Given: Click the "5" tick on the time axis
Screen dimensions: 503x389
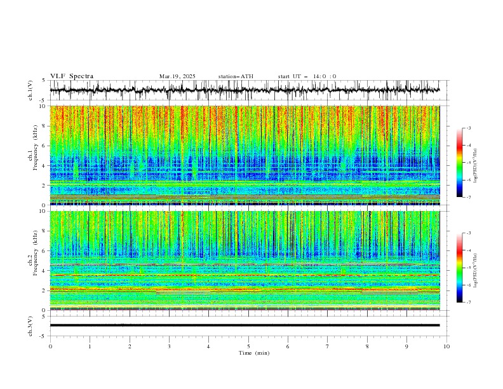Looking at the screenshot, I should (248, 346).
